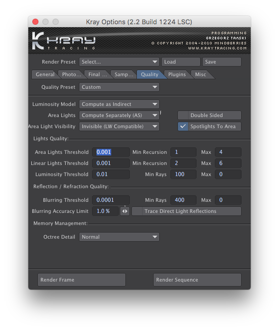Click Luminosity Min Rays field showing 100
This screenshot has height=330, width=279.
coord(183,175)
